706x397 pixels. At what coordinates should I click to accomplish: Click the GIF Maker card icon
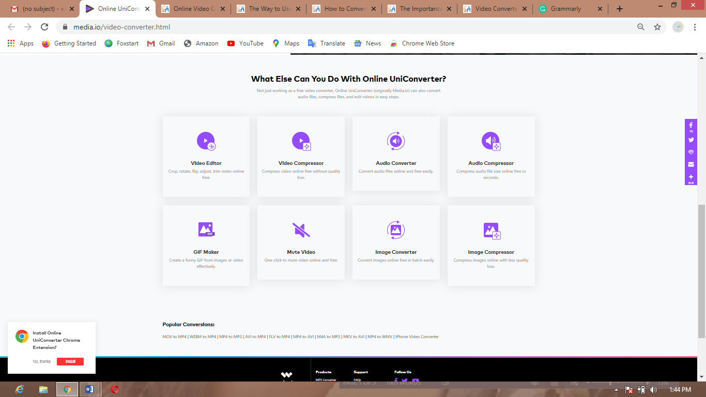coord(206,230)
